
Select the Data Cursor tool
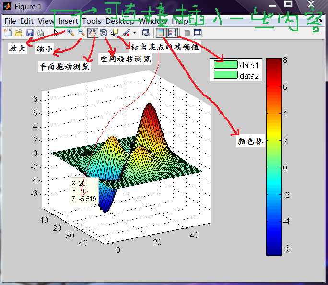tap(115, 33)
